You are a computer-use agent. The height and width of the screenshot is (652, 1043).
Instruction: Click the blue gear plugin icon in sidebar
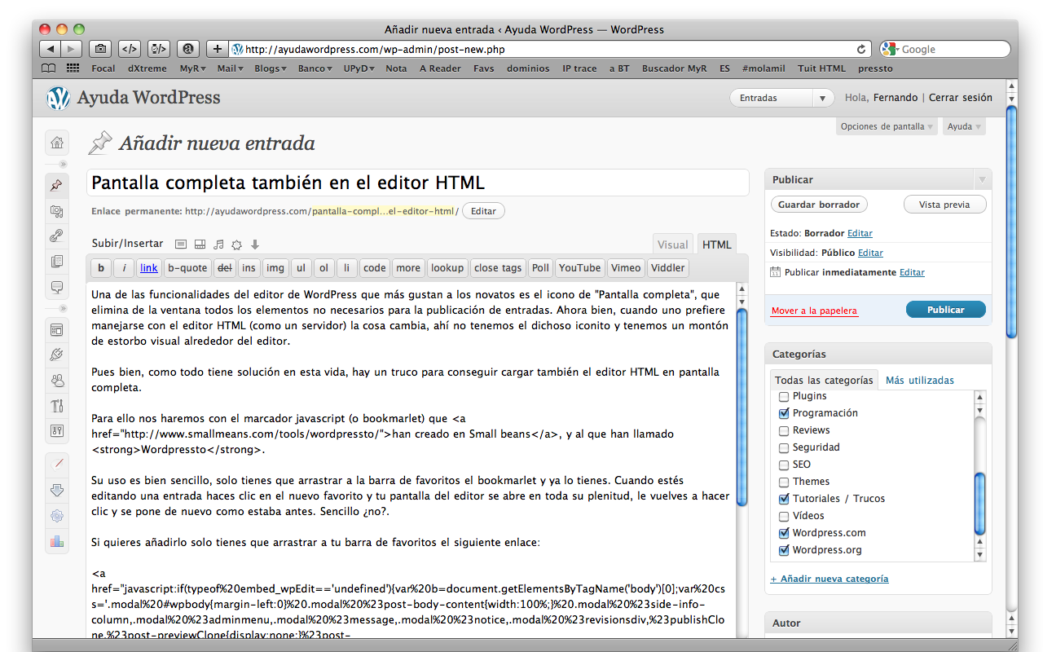point(56,515)
